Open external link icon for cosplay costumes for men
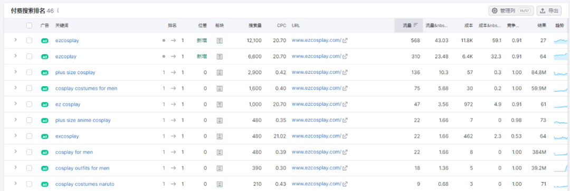This screenshot has width=570, height=191. 345,88
